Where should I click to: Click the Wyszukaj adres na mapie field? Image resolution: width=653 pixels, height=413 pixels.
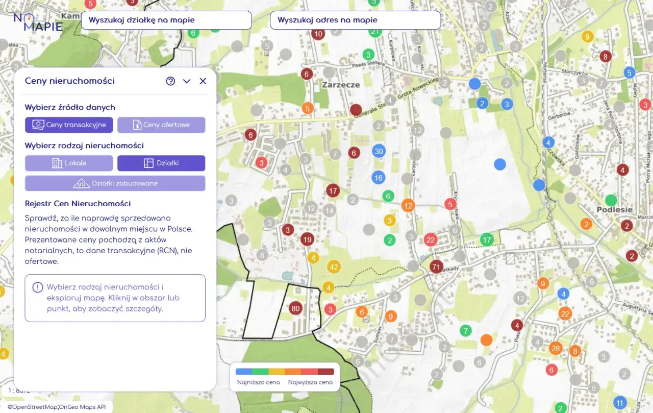[x=355, y=20]
